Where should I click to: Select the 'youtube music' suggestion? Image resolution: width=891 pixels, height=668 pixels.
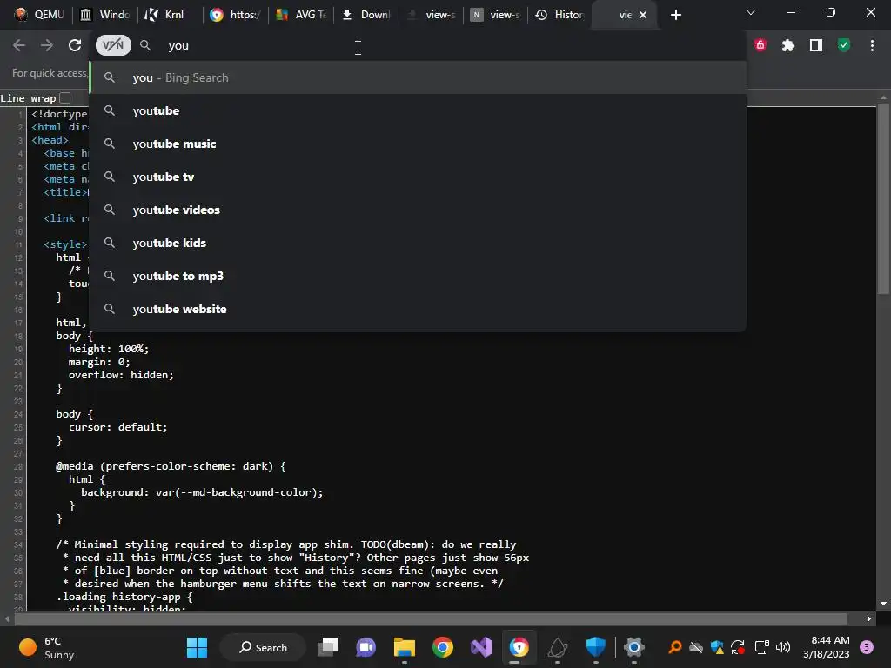click(x=418, y=144)
